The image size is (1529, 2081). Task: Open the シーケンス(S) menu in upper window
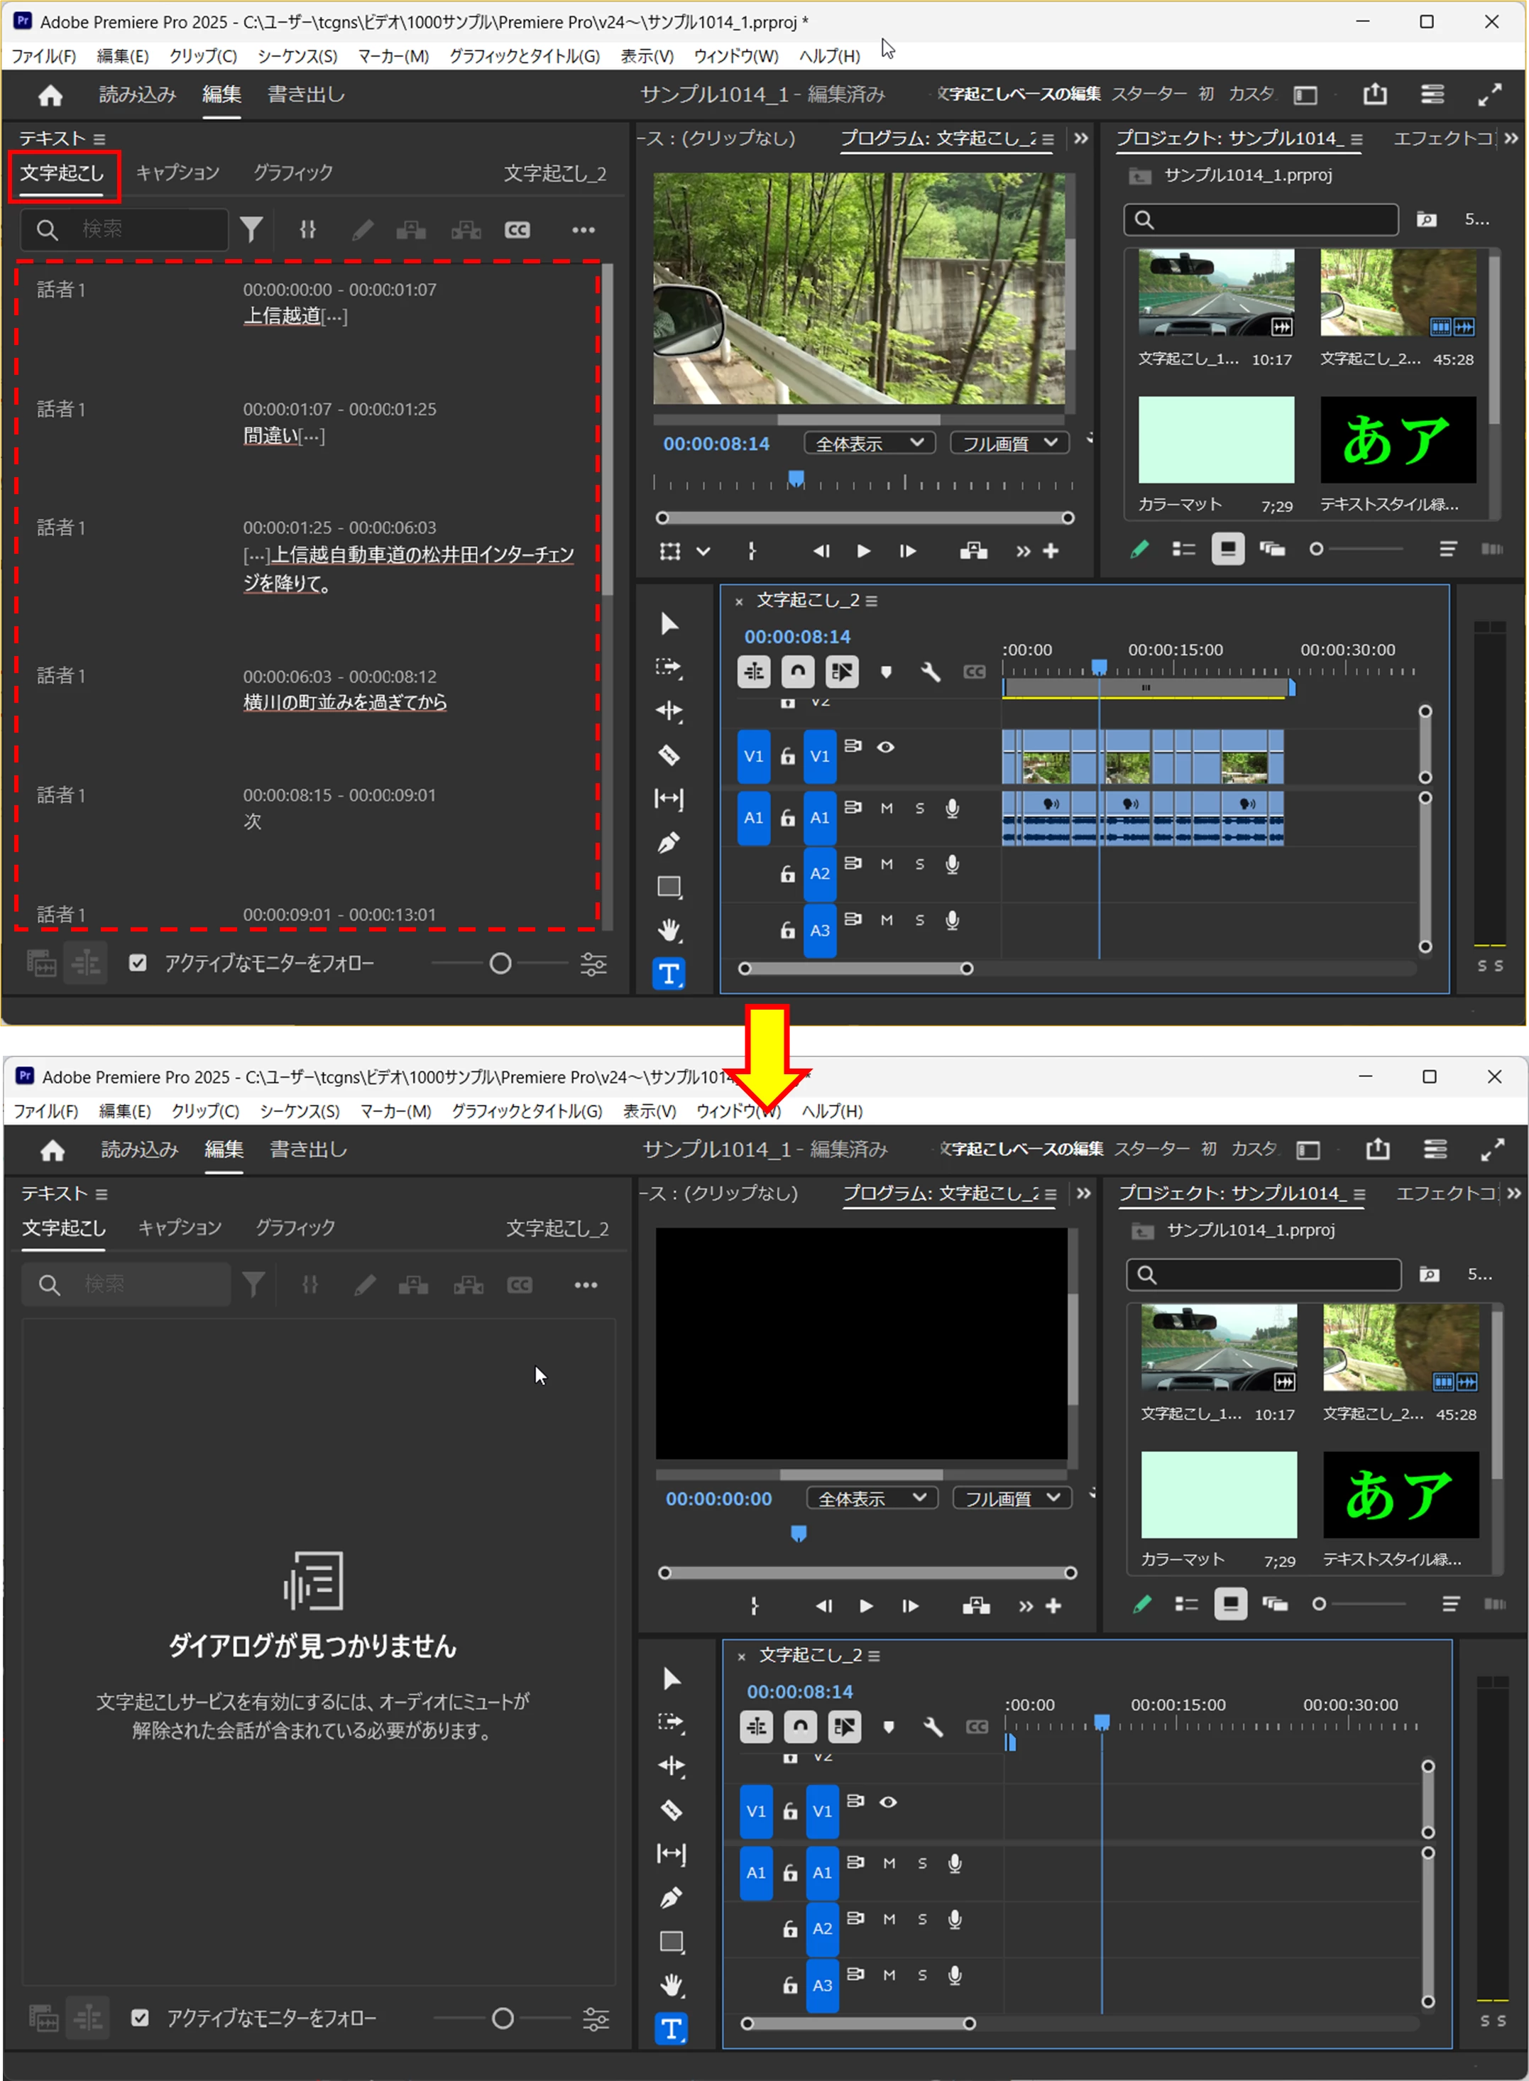297,57
